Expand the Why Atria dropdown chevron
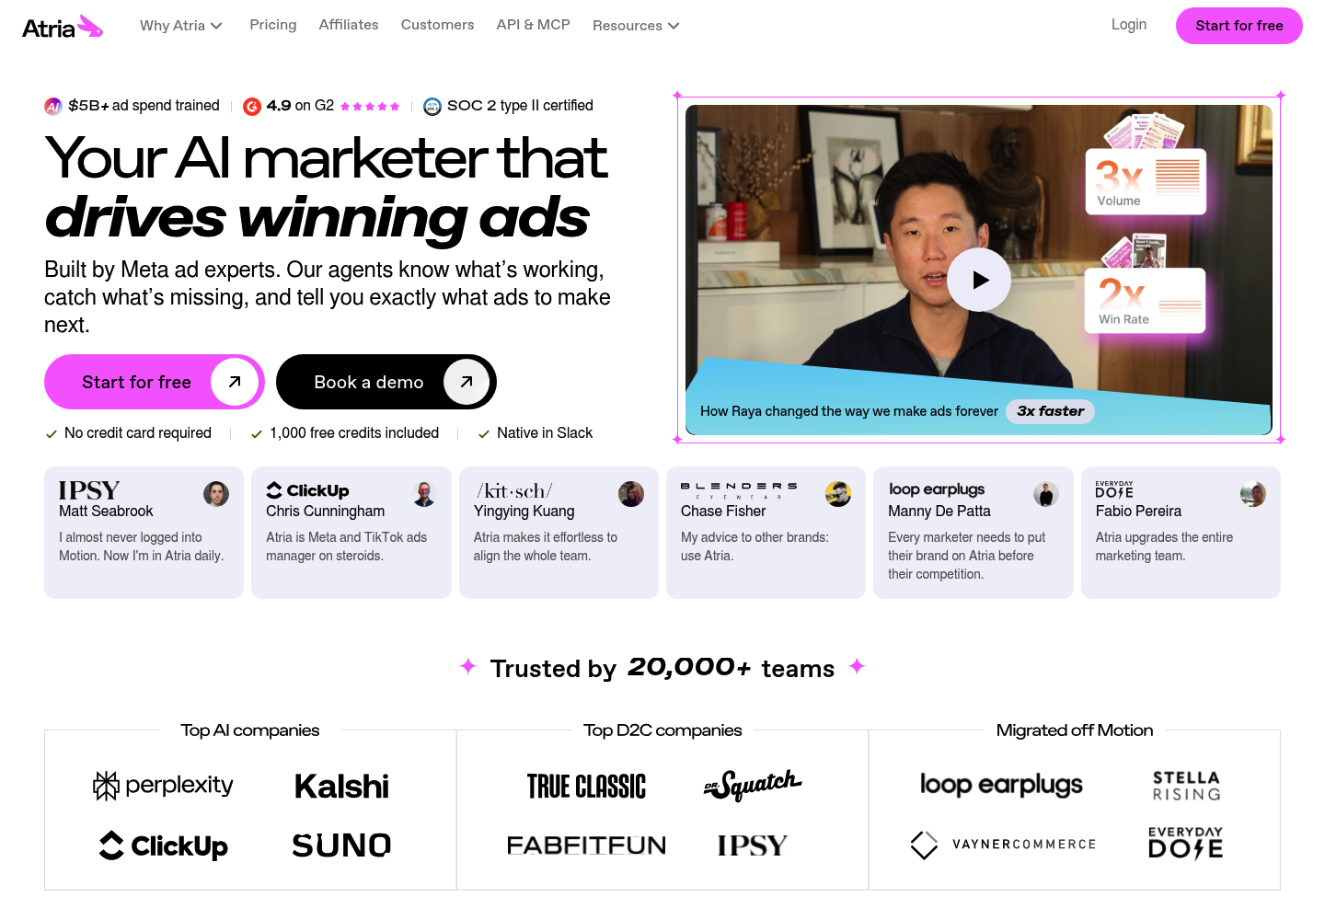Viewport: 1325px width, 920px height. 216,26
